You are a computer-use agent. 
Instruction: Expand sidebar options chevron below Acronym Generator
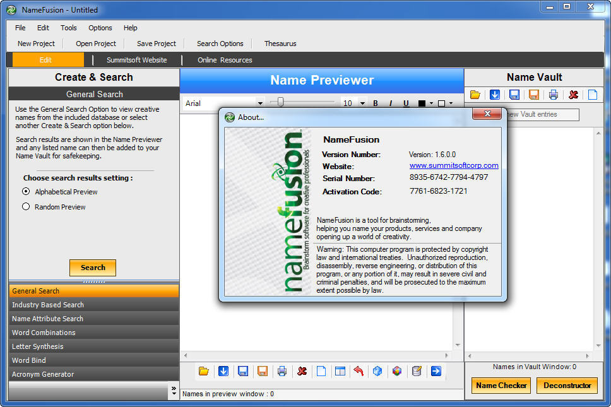(x=174, y=391)
